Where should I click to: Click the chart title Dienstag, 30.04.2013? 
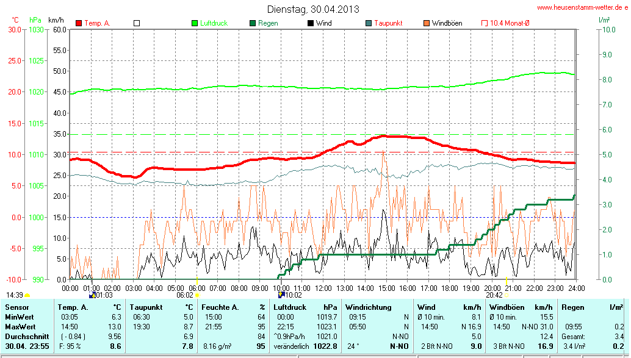click(x=313, y=9)
